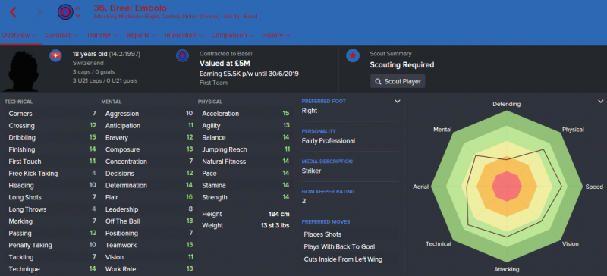Open the Overview tab menu
This screenshot has height=276, width=607.
pos(20,35)
